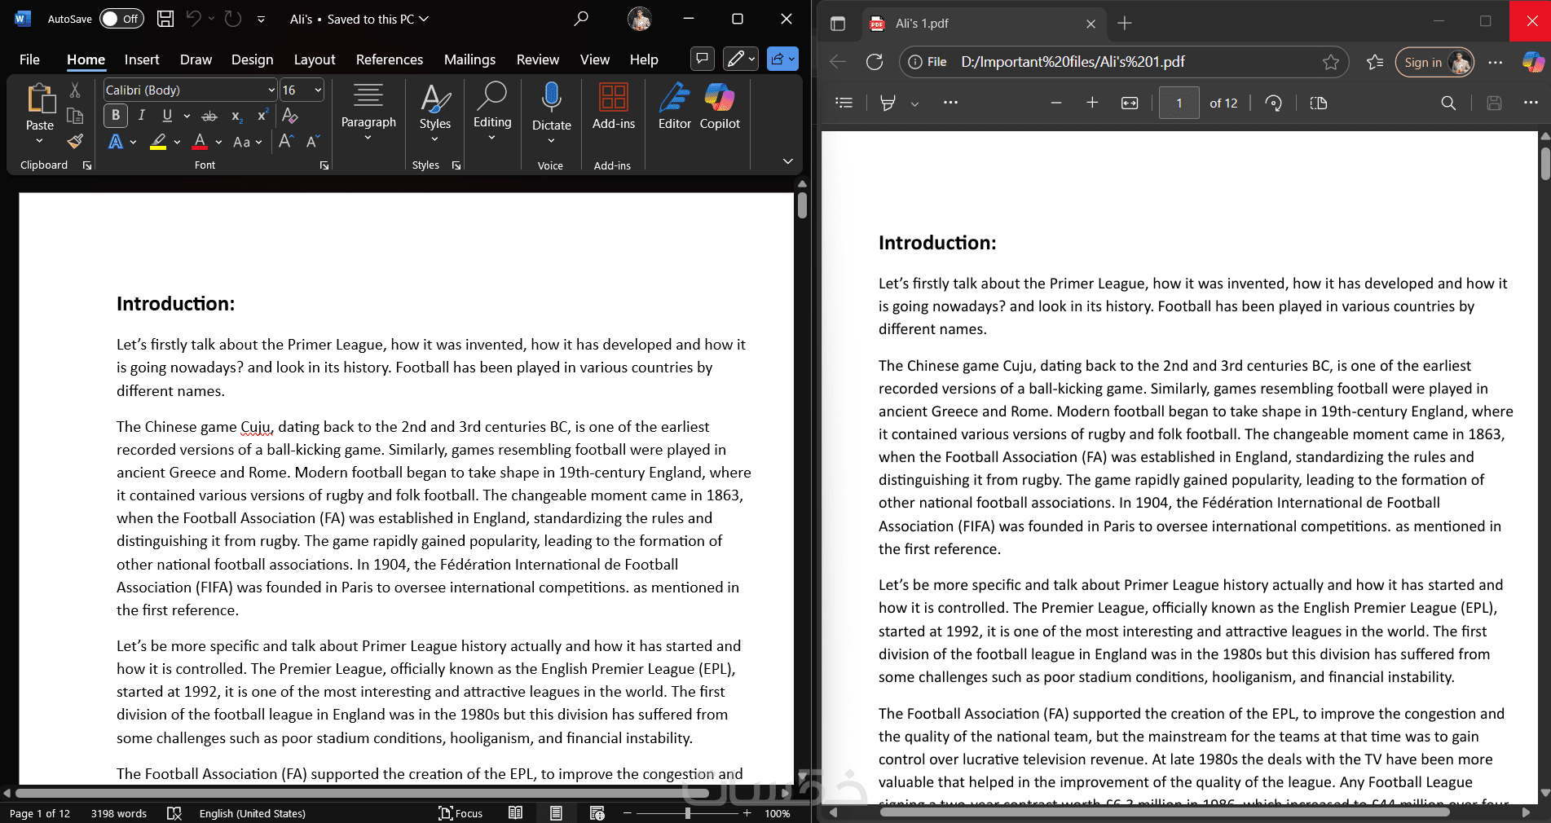Open the search magnifier in Word's title bar
Image resolution: width=1551 pixels, height=823 pixels.
(581, 19)
